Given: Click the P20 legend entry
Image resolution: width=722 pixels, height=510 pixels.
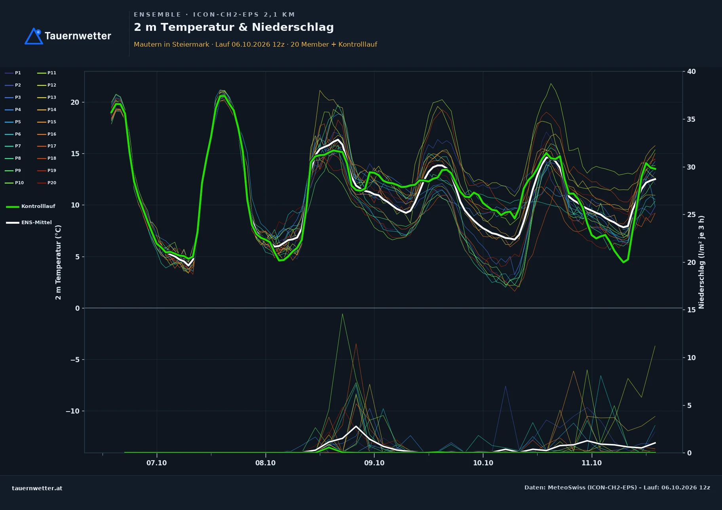Looking at the screenshot, I should coord(47,183).
